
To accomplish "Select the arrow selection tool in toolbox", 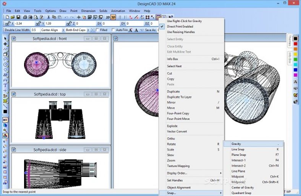I will (5, 39).
